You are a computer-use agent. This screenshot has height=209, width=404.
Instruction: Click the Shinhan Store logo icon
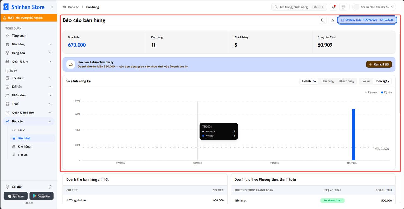(6, 7)
